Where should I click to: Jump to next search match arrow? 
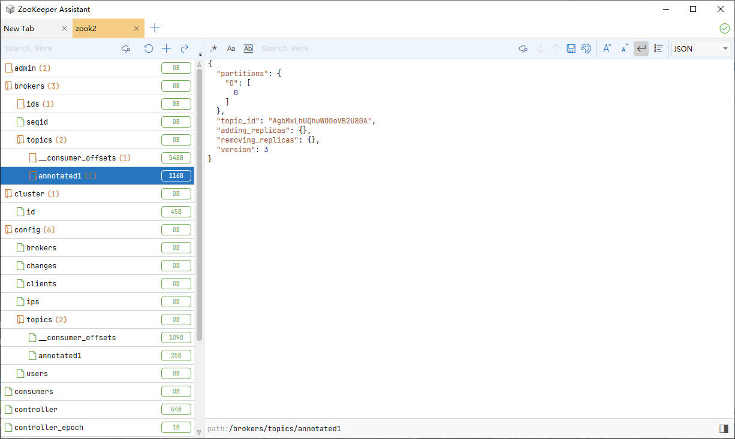pyautogui.click(x=541, y=49)
